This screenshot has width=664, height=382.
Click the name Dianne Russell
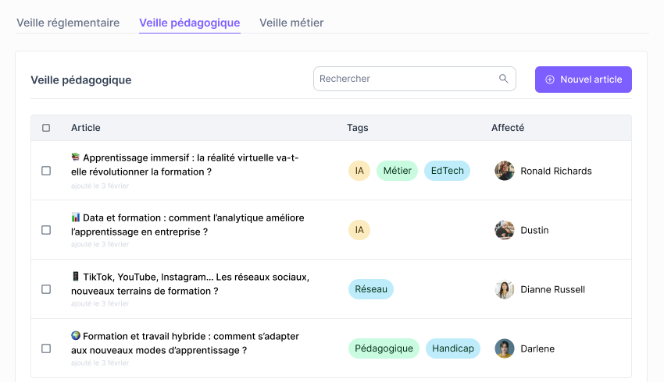(x=552, y=289)
